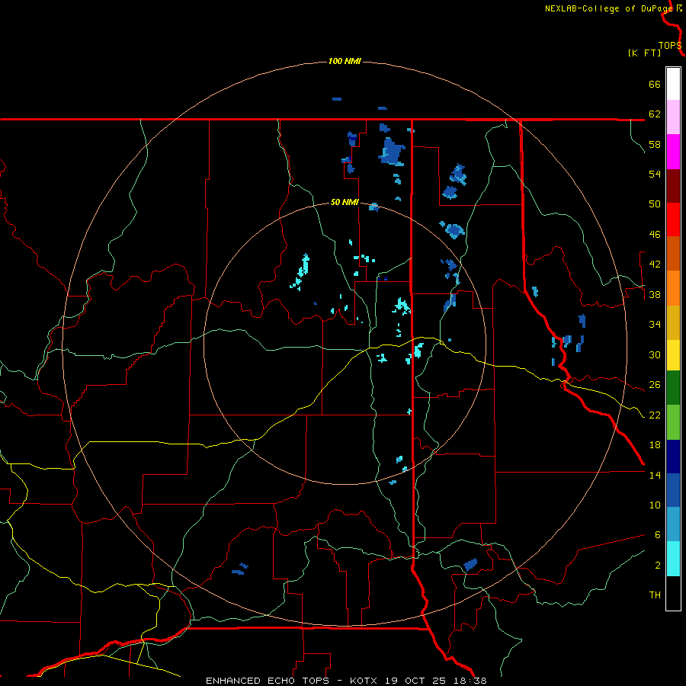Click the "42" legend value
686x686 pixels.
(655, 264)
